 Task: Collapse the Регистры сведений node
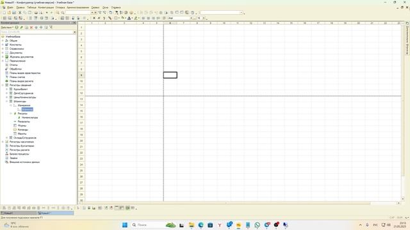click(3, 85)
